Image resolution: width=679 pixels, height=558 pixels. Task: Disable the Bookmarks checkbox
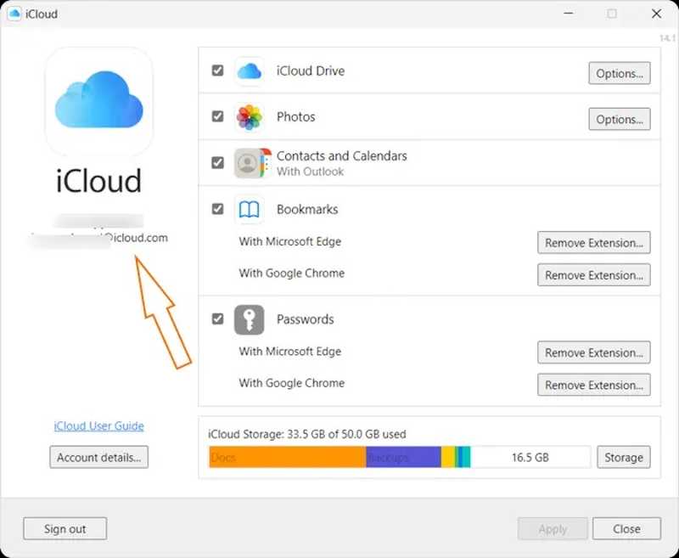pyautogui.click(x=218, y=209)
